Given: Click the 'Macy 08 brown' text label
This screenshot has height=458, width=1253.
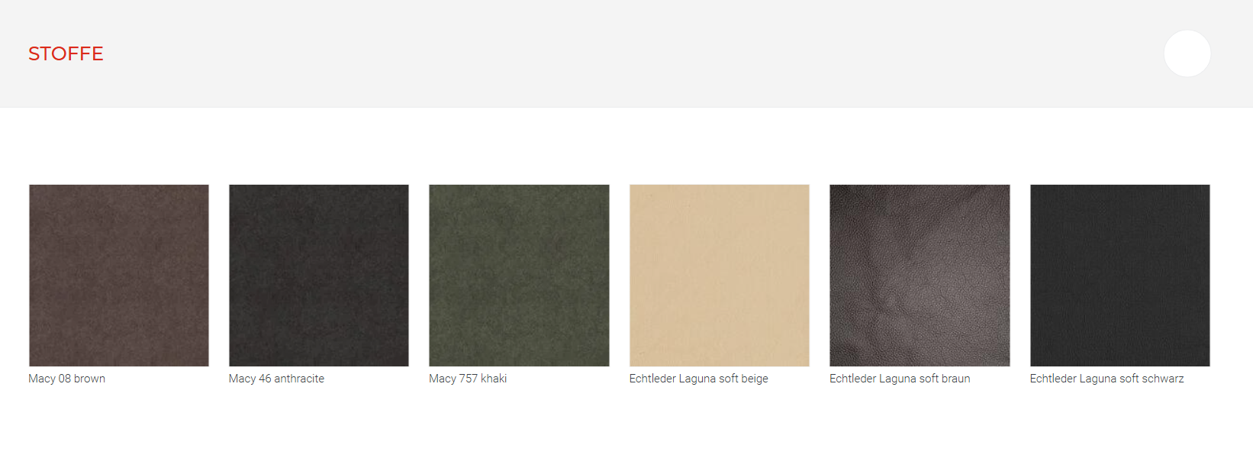Looking at the screenshot, I should pyautogui.click(x=67, y=379).
